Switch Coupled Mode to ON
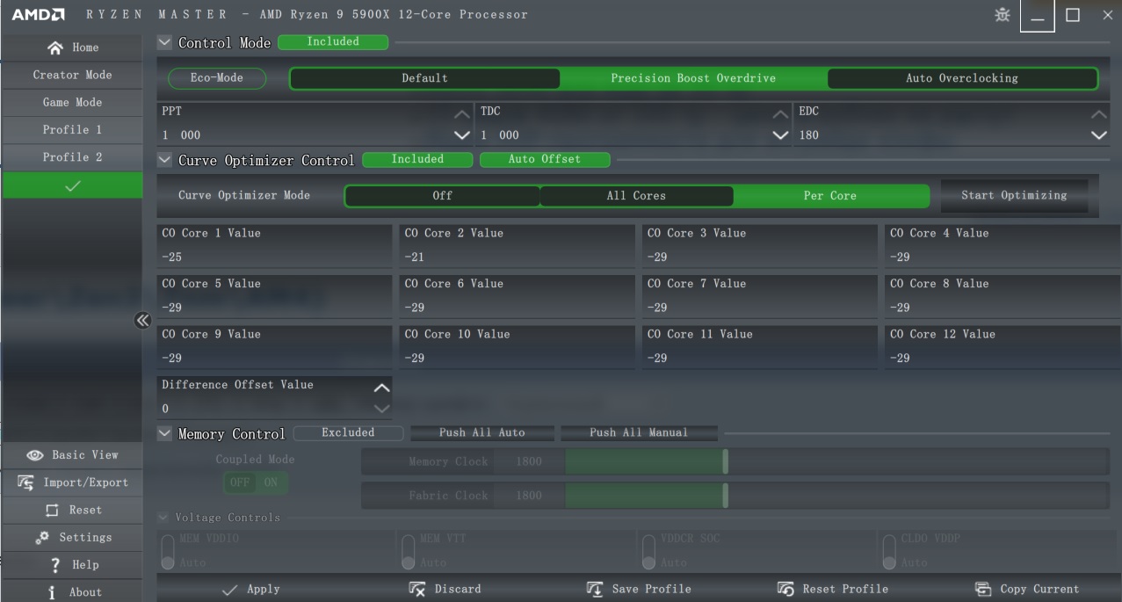The image size is (1122, 602). click(x=271, y=482)
